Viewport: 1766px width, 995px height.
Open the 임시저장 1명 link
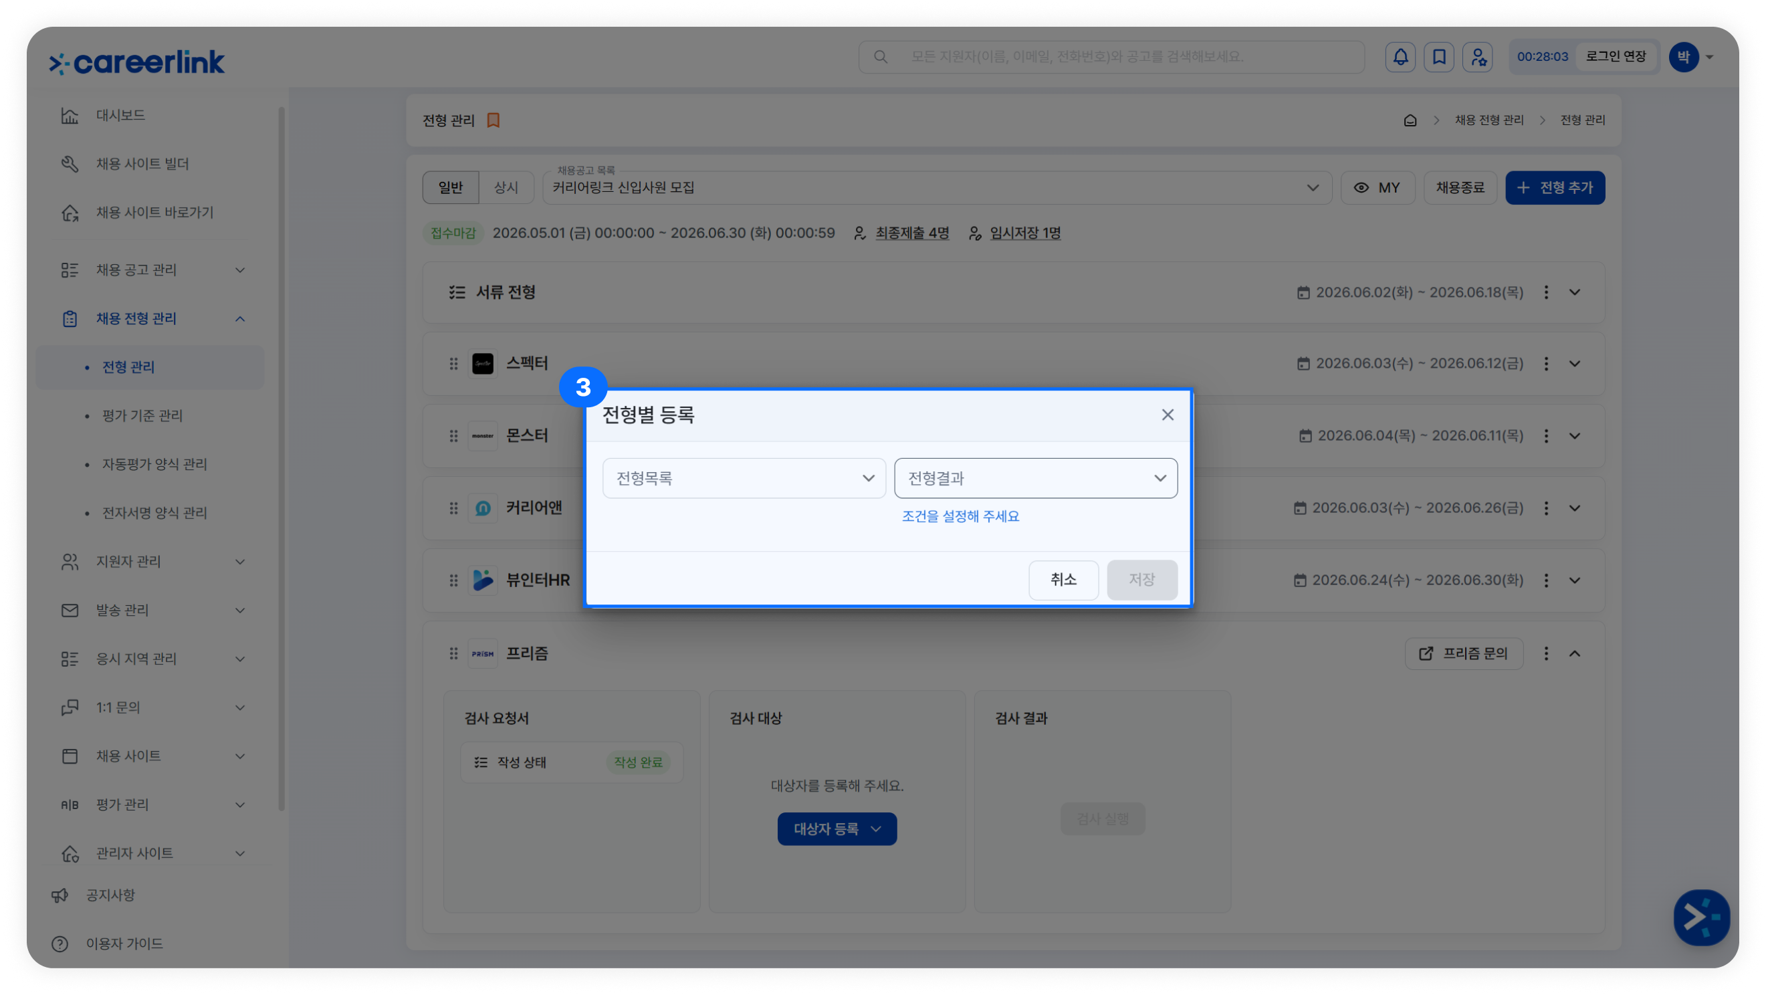pos(1024,233)
